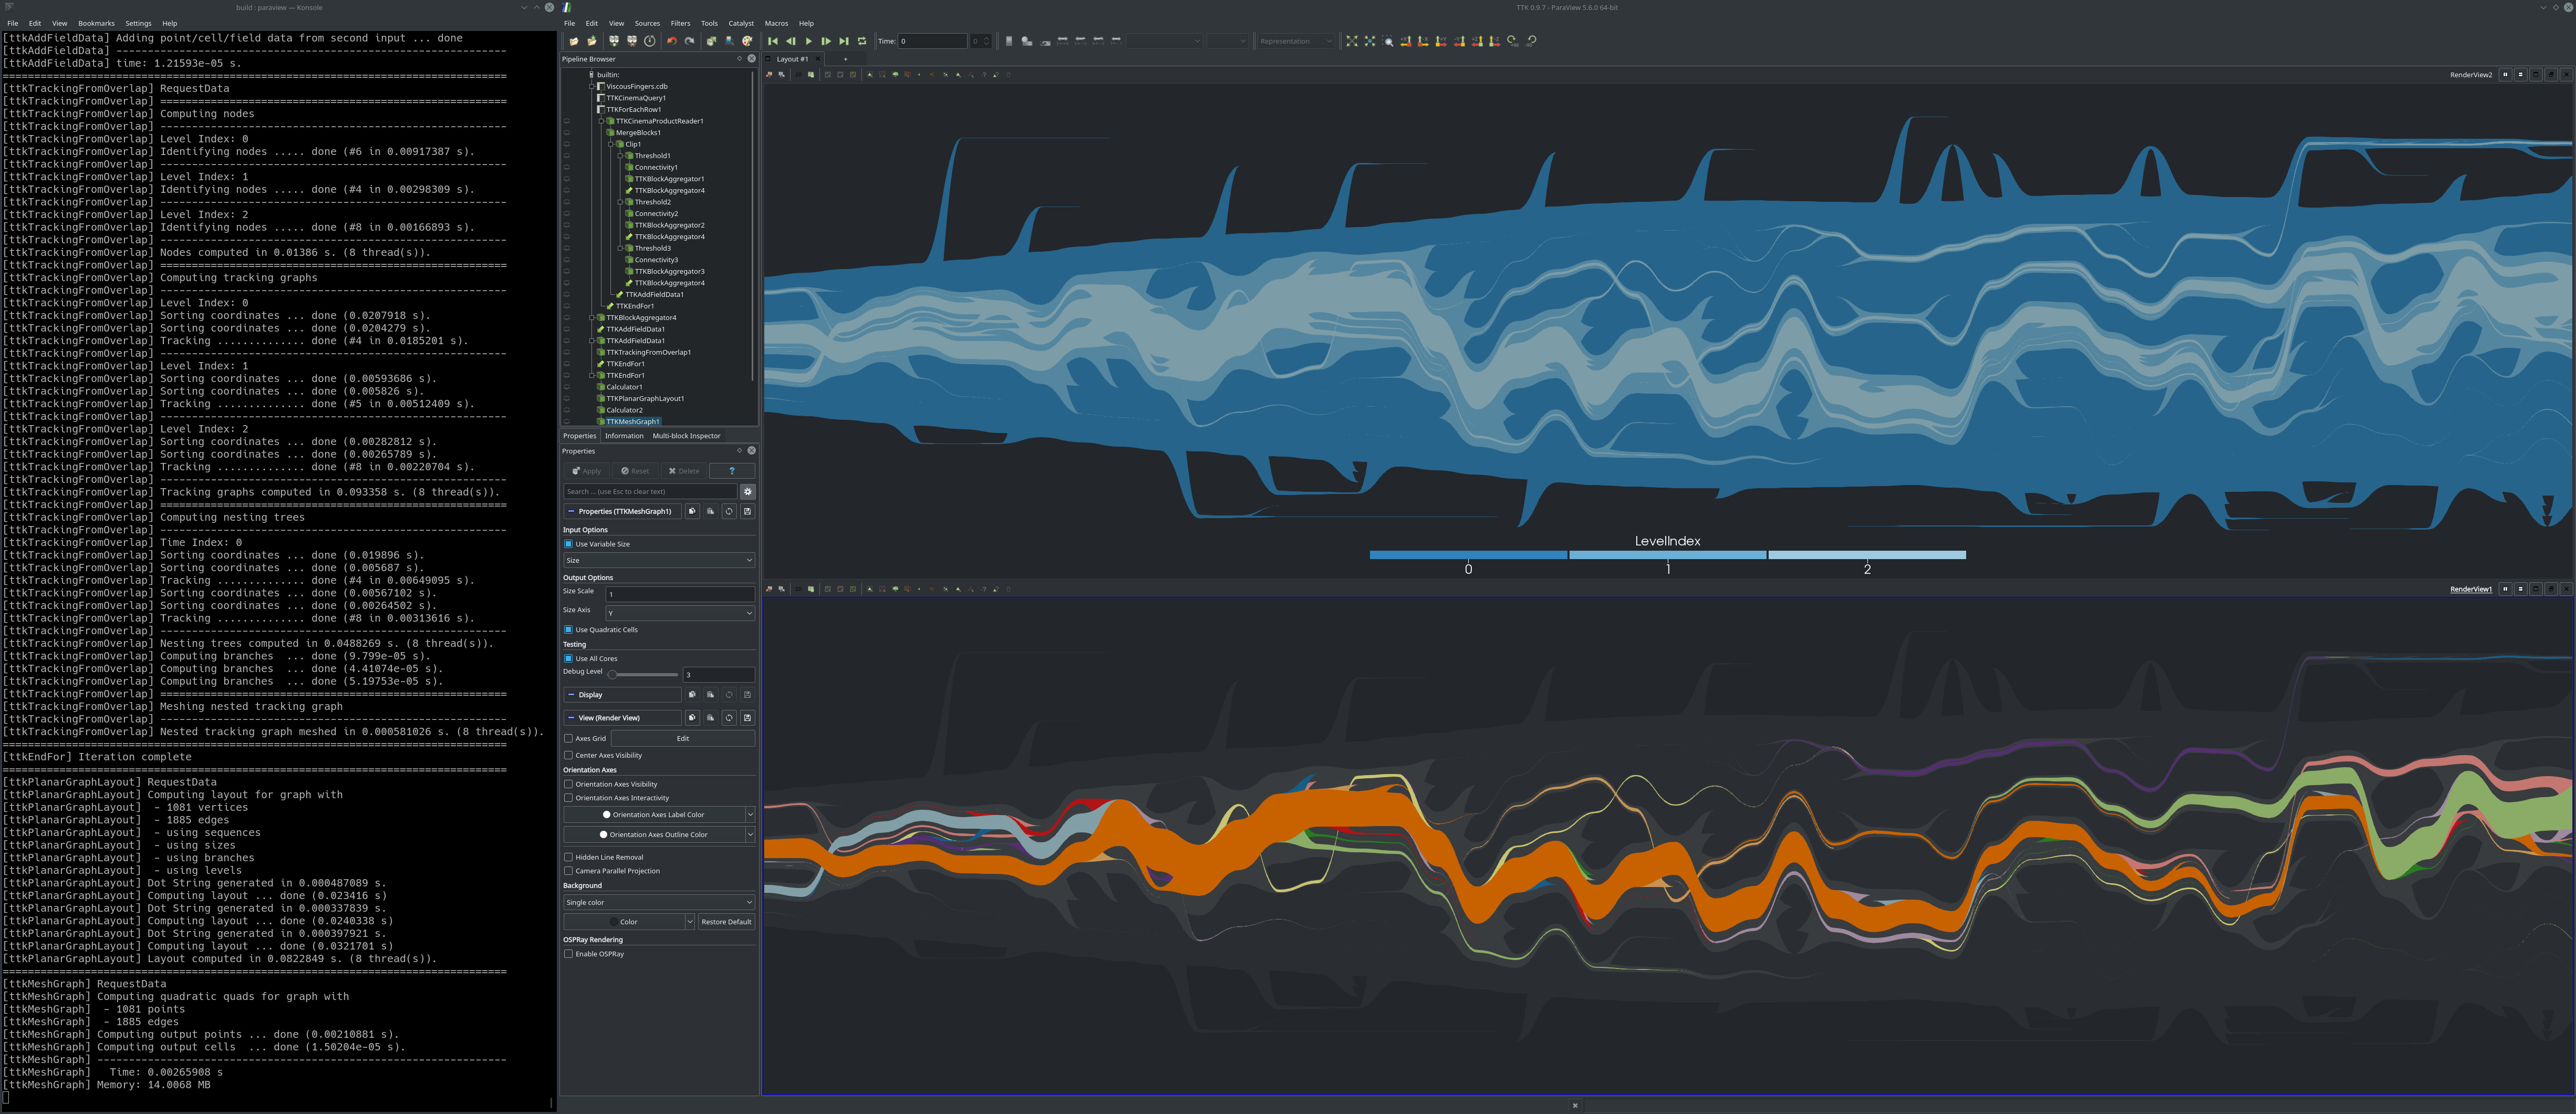
Task: Jump to the last animation frame
Action: tap(844, 41)
